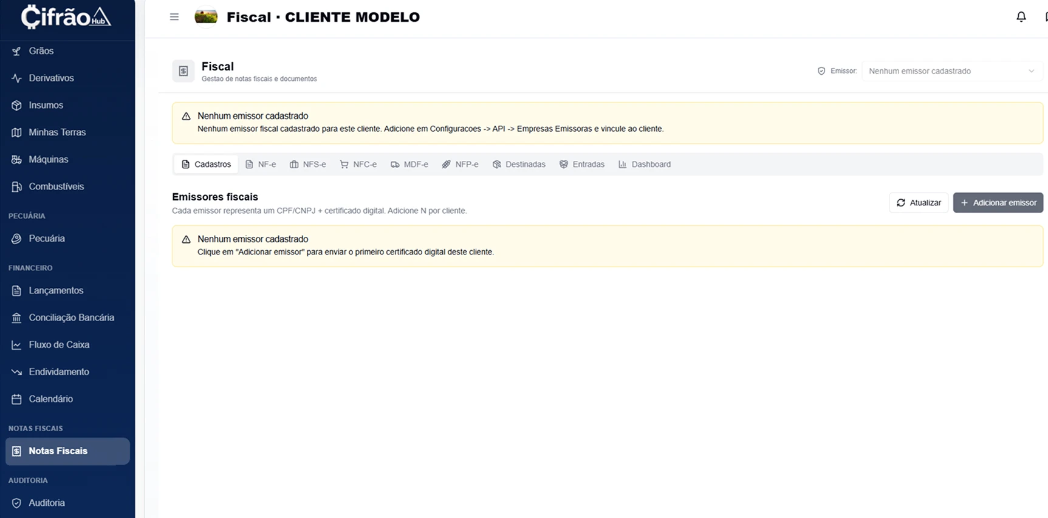Click the bar chart icon on Dashboard tab

tap(623, 165)
